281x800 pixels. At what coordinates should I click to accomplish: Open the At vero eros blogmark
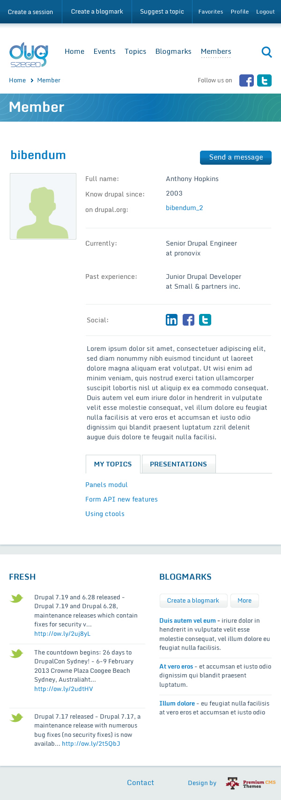(x=176, y=667)
